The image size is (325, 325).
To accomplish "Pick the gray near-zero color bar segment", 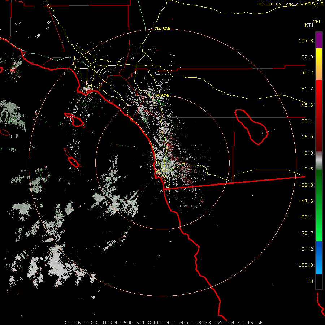I will (319, 161).
